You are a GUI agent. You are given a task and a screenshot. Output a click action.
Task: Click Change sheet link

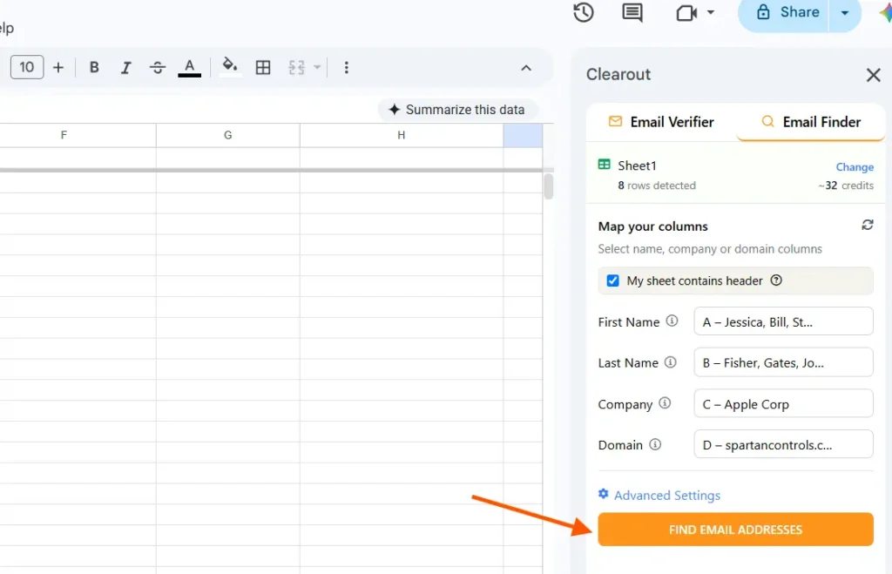pos(855,166)
